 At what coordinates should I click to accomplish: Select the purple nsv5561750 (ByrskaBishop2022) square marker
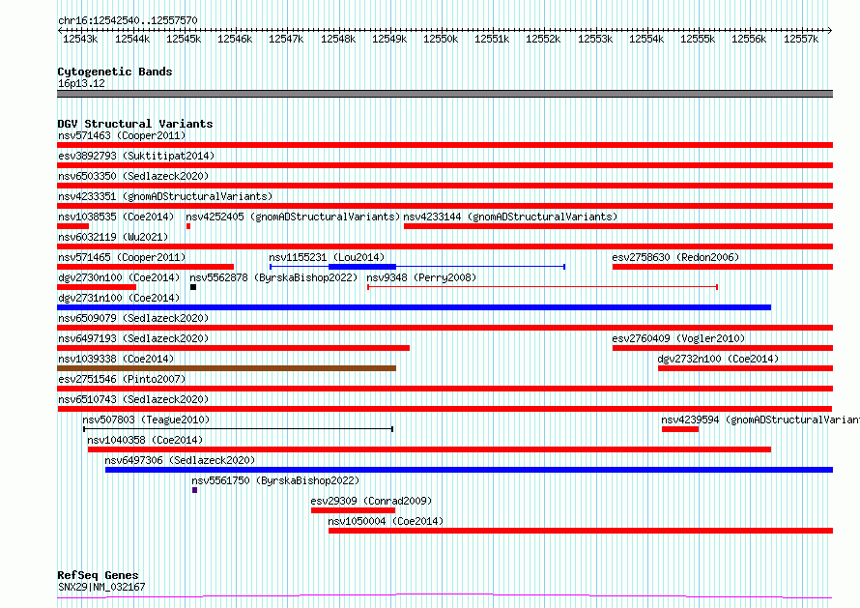pos(194,490)
